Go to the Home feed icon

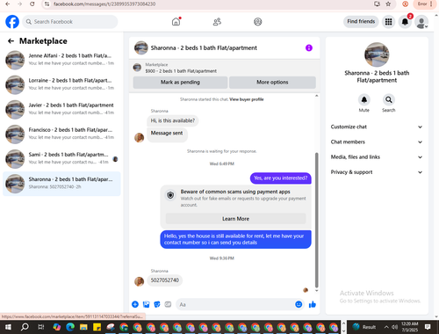(x=176, y=22)
